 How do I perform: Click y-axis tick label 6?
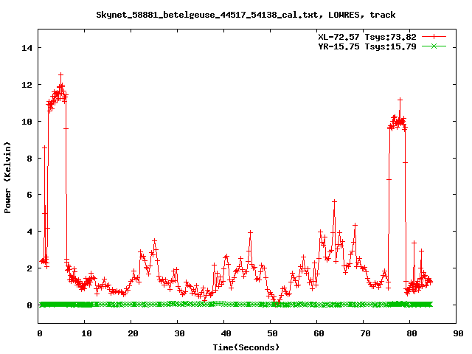[x=29, y=195]
